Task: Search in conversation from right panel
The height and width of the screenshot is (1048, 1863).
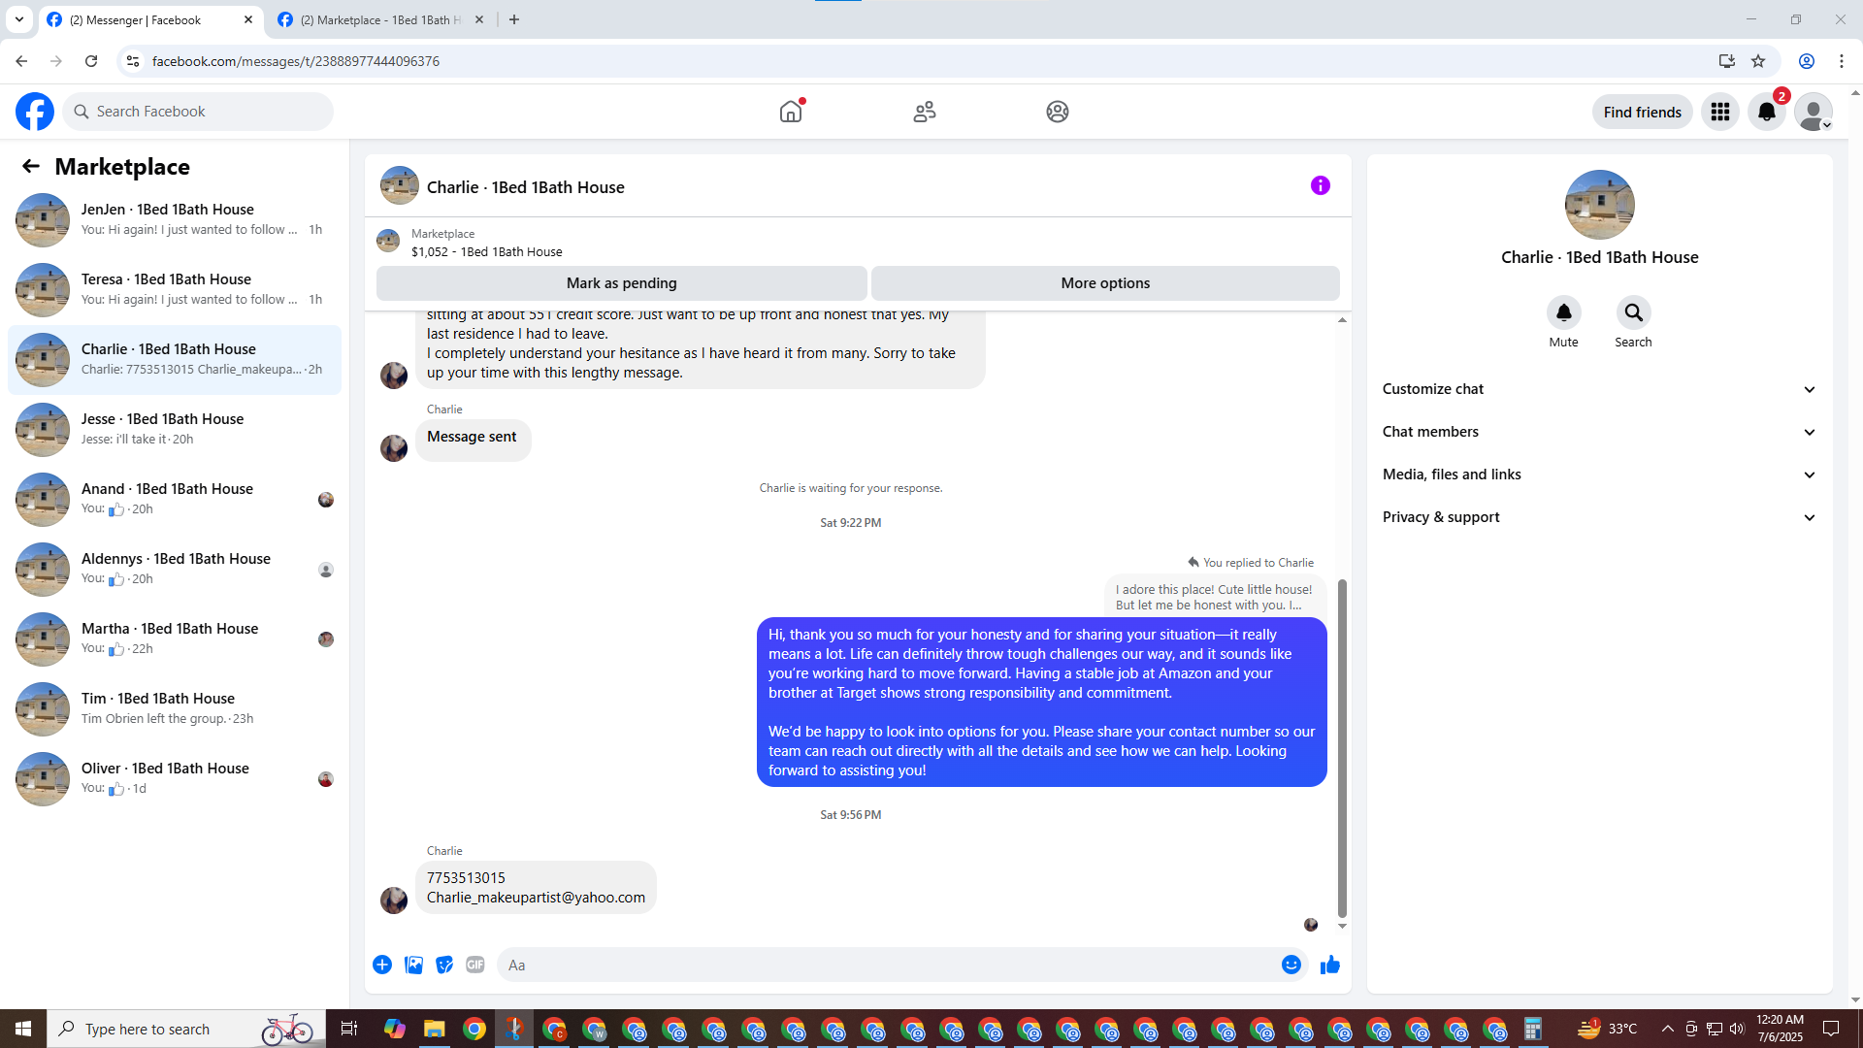Action: click(x=1633, y=313)
